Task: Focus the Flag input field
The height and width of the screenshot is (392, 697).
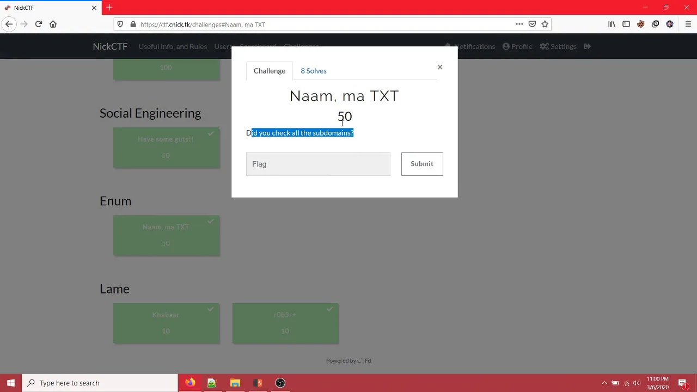Action: coord(318,164)
